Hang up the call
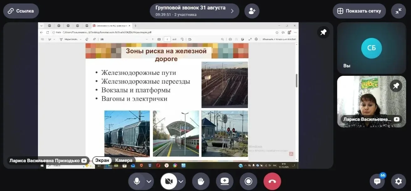Viewport: 411px width, 191px height. click(x=272, y=181)
